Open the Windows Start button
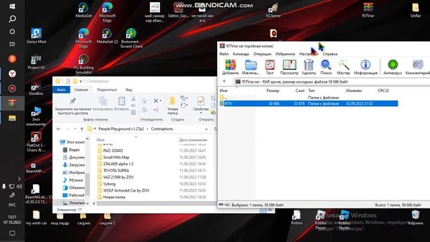The height and width of the screenshot is (242, 430). click(x=12, y=6)
